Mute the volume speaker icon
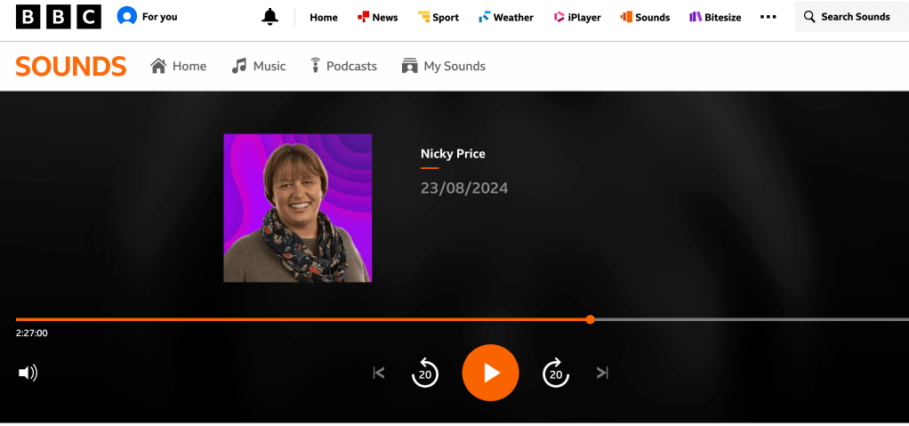This screenshot has width=909, height=426. (28, 373)
